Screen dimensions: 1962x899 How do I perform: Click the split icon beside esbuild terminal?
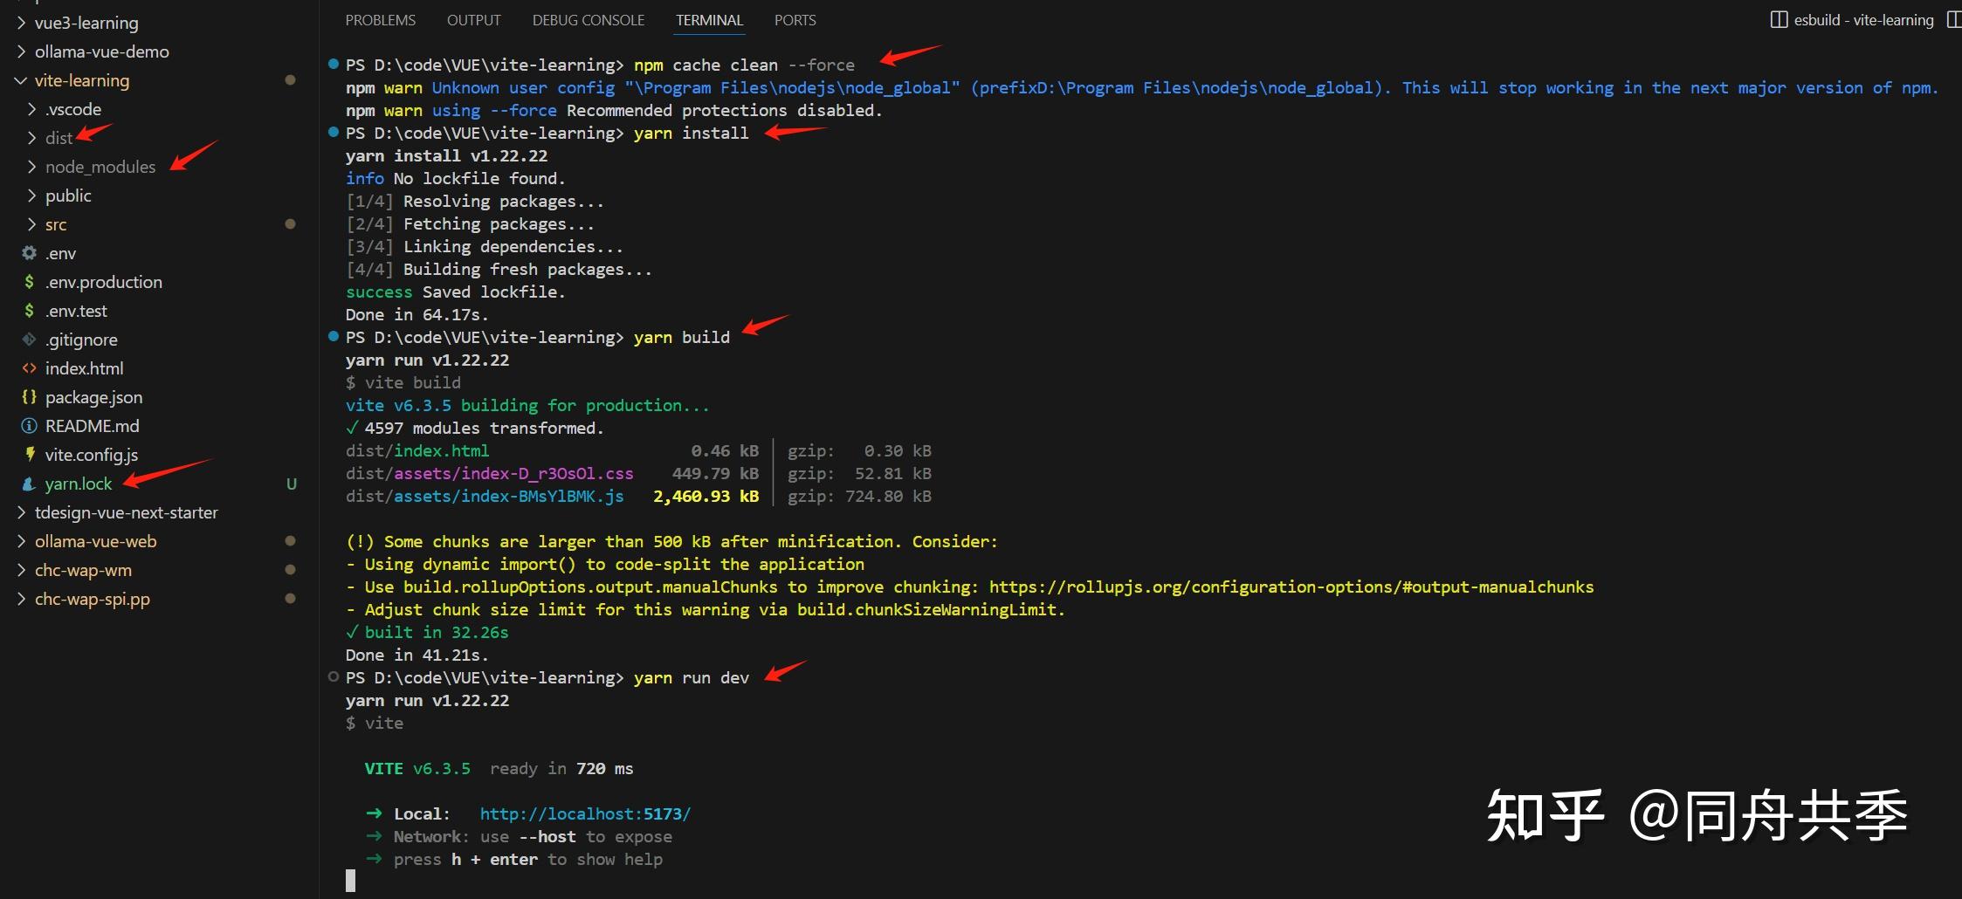(x=1779, y=20)
